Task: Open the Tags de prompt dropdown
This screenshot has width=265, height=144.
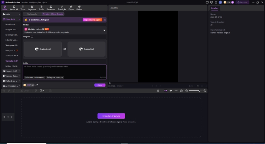Action: (x=55, y=77)
